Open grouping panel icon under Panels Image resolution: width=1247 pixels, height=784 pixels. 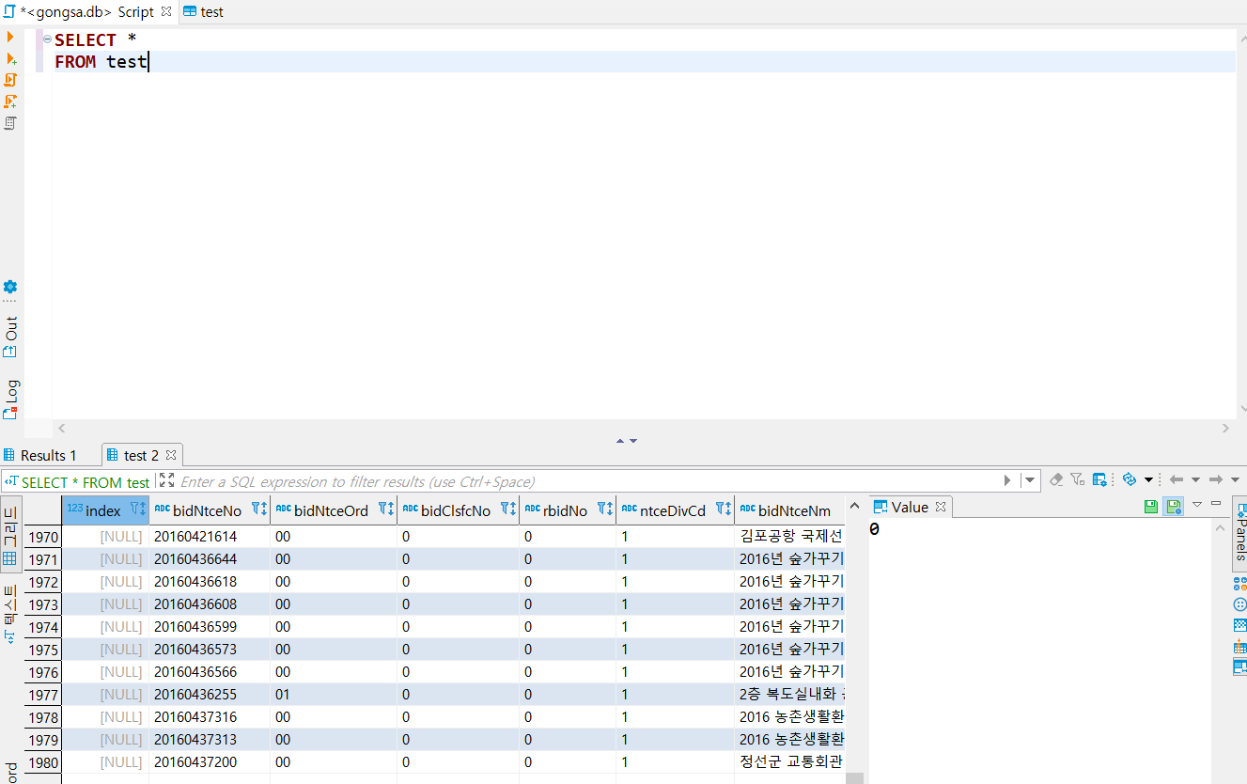[x=1239, y=583]
